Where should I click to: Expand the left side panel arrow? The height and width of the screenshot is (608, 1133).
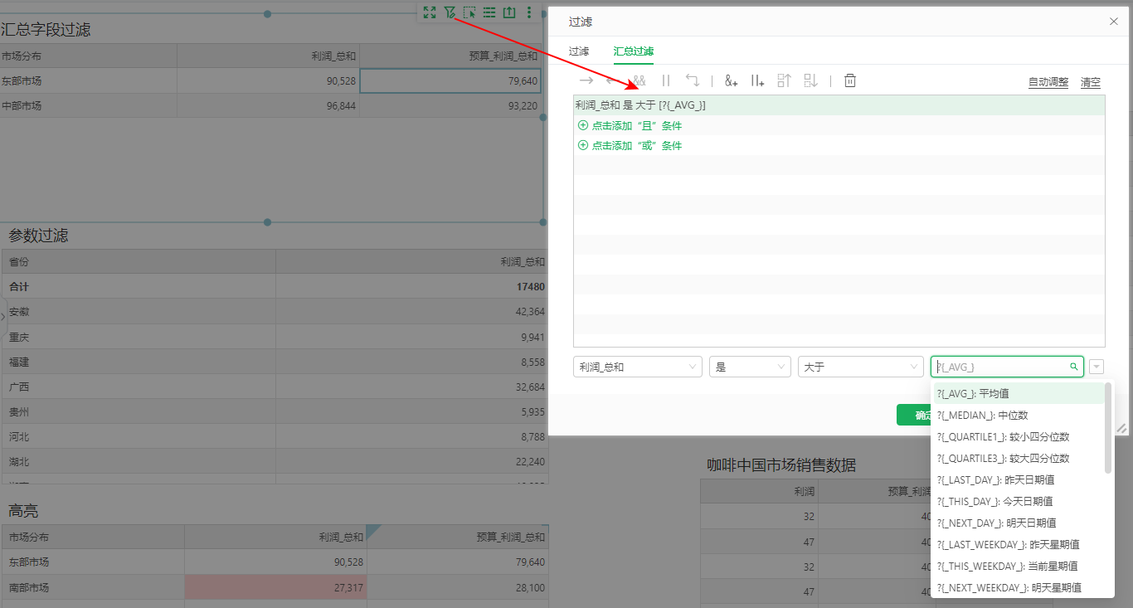click(x=2, y=316)
